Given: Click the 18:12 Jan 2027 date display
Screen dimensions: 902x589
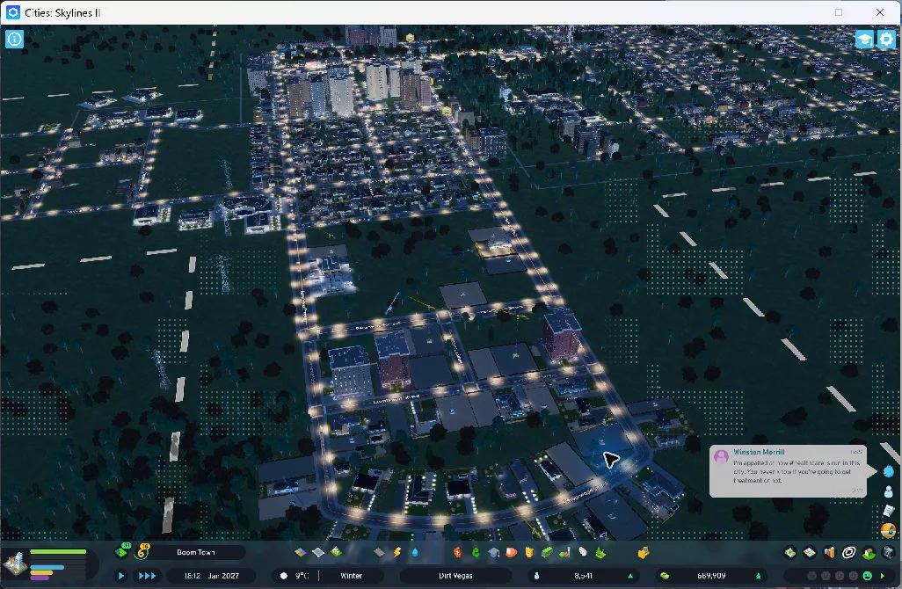Looking at the screenshot, I should [211, 576].
